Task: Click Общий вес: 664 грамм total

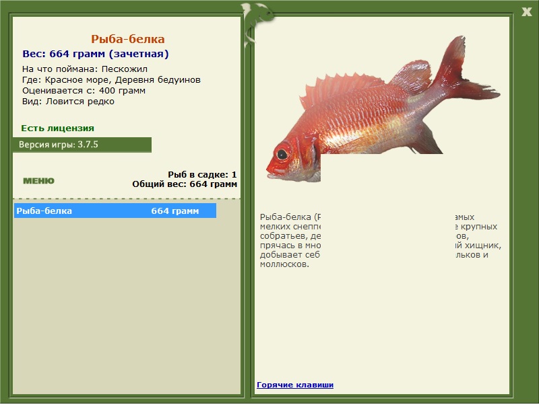Action: pyautogui.click(x=185, y=184)
